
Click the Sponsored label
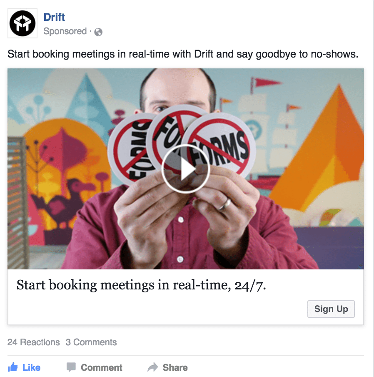65,31
